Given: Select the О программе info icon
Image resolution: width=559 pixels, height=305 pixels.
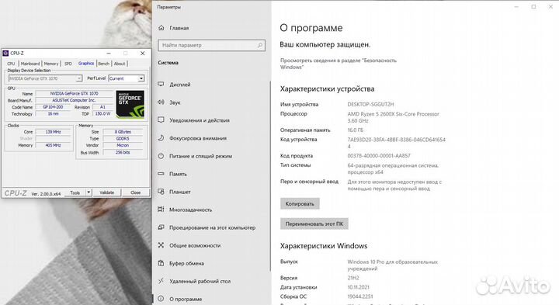Looking at the screenshot, I should [x=161, y=299].
